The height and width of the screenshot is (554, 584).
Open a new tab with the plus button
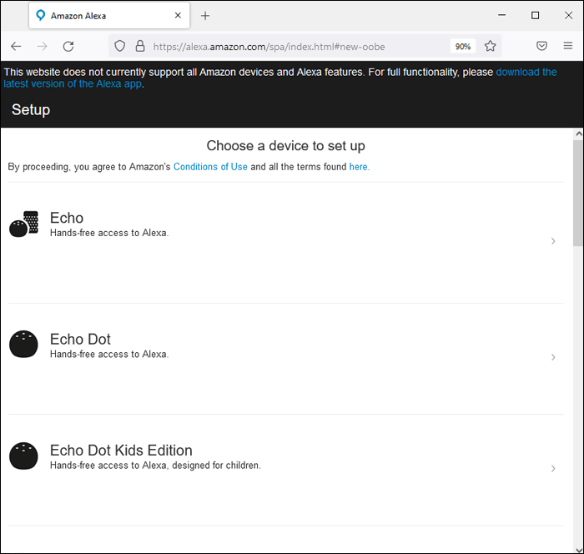pyautogui.click(x=205, y=16)
